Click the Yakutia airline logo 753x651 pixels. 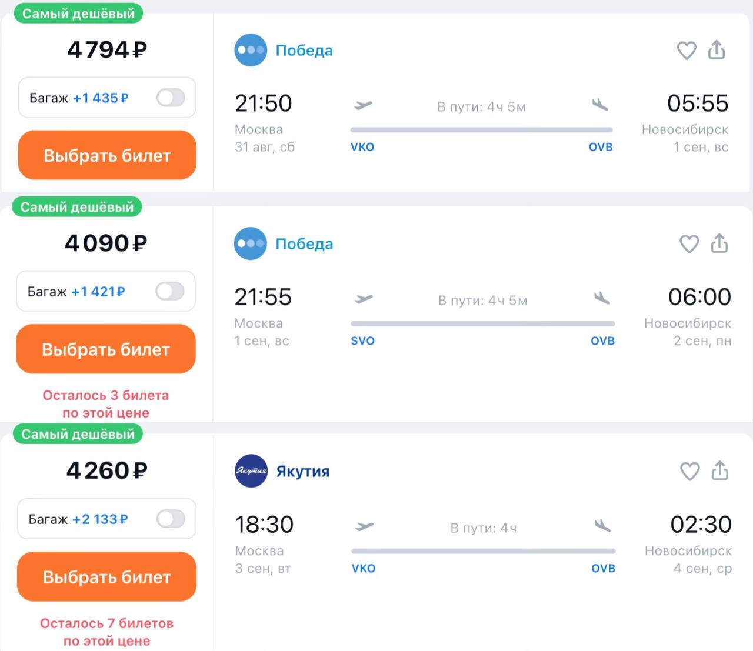point(251,471)
